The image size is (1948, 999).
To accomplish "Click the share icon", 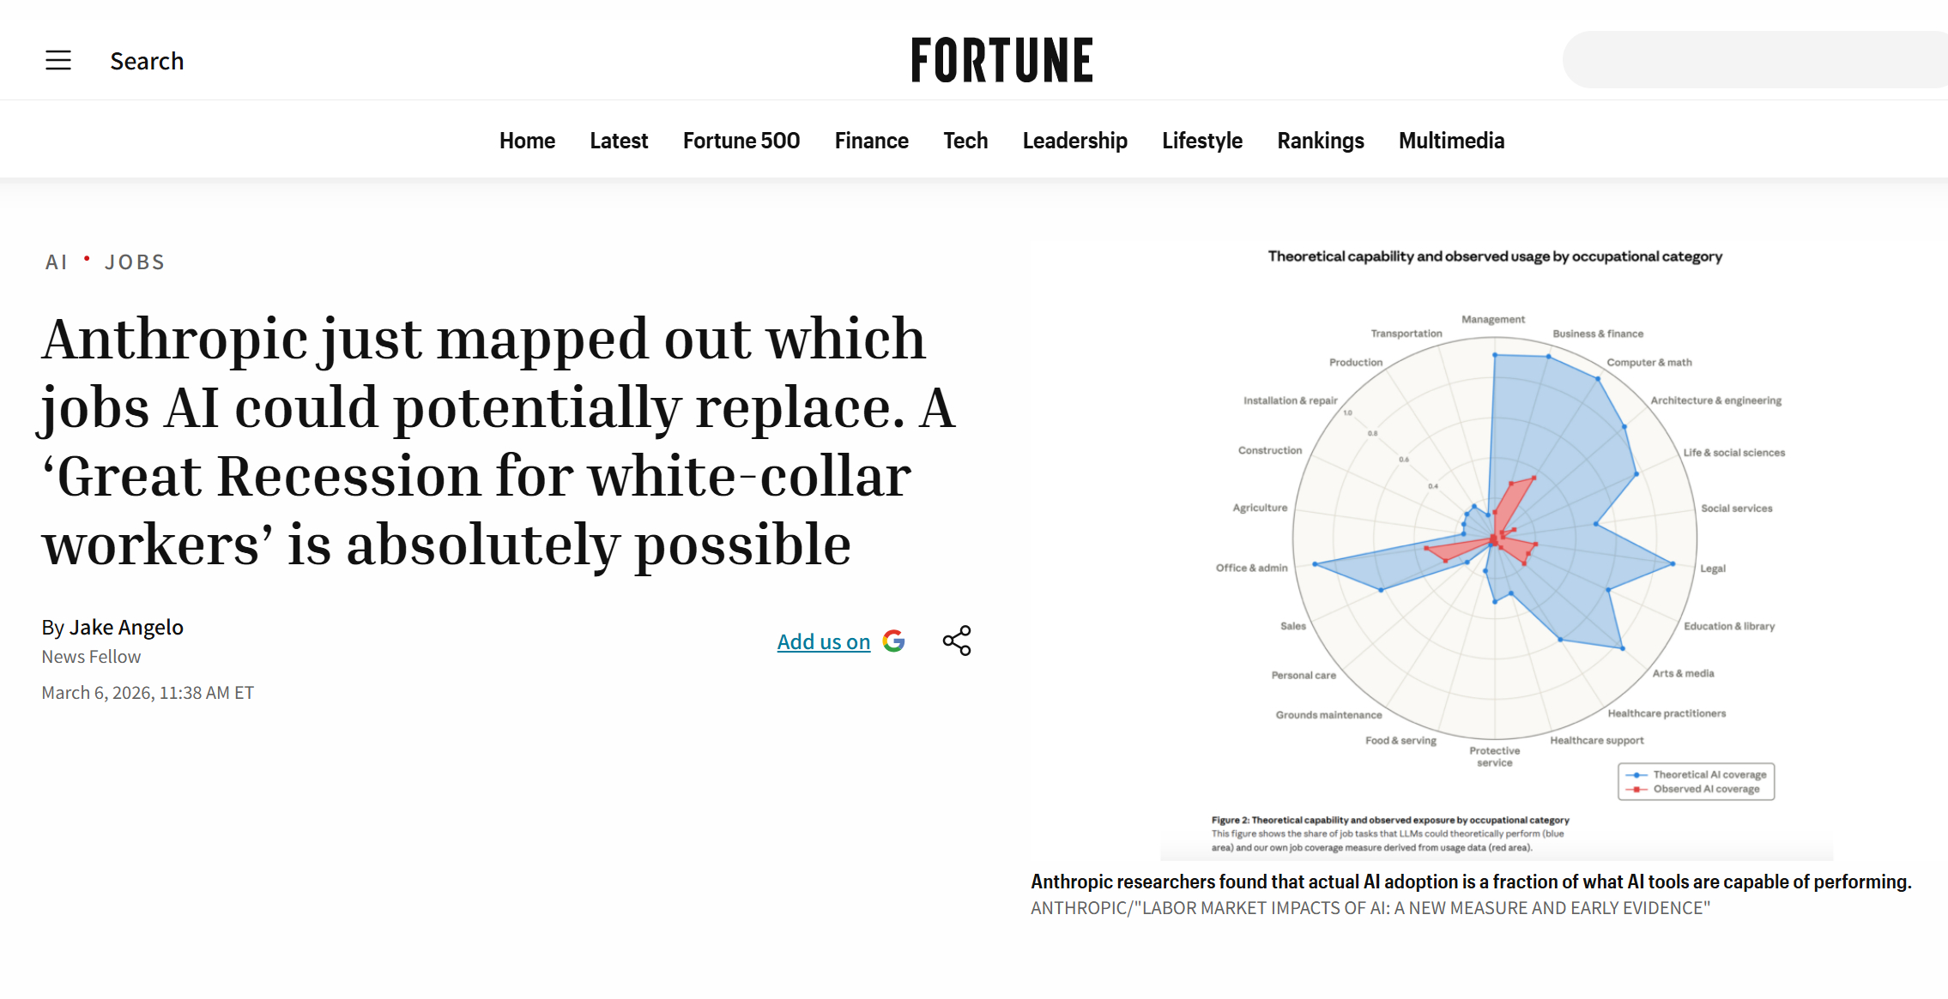I will (x=957, y=641).
